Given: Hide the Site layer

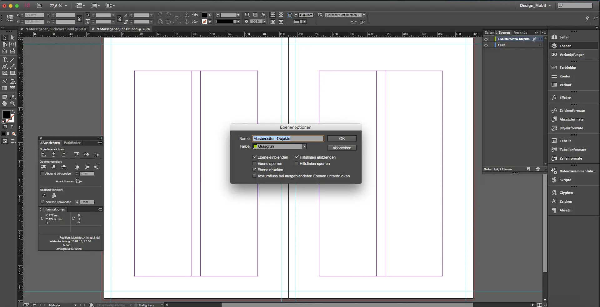Looking at the screenshot, I should pyautogui.click(x=486, y=45).
